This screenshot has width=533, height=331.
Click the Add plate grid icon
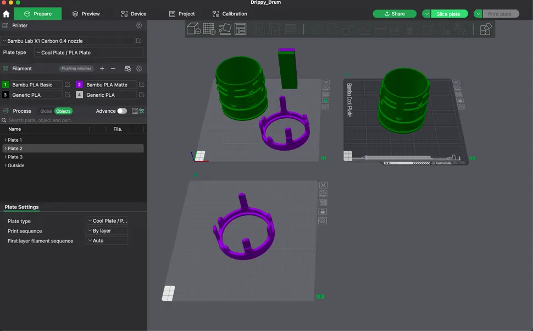209,29
